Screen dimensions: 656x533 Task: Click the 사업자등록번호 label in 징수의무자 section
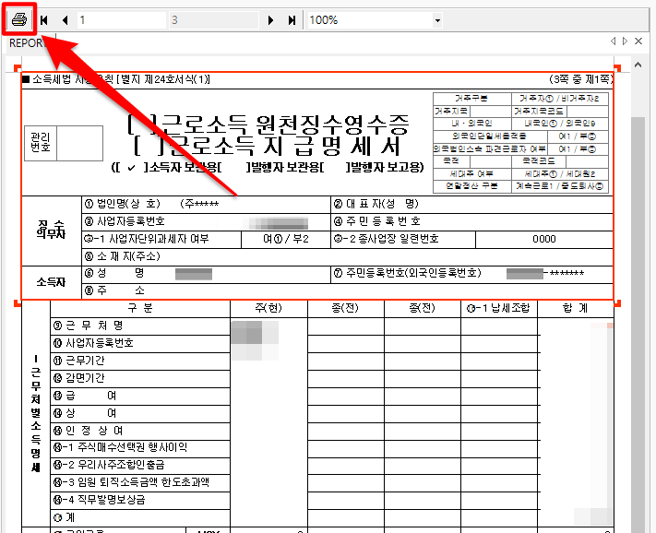[125, 221]
